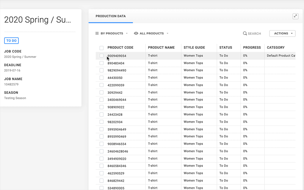Screen dimensions: 304x190
Task: Select the checkbox for product 24423428
Action: click(101, 114)
